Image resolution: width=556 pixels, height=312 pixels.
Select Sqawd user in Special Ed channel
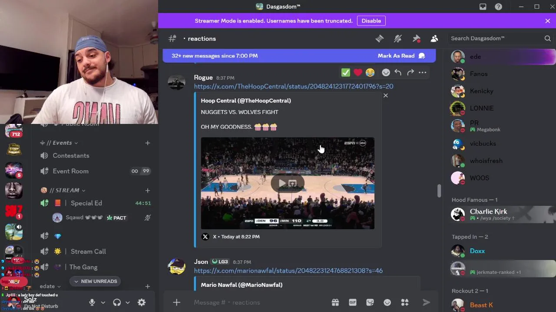click(102, 218)
